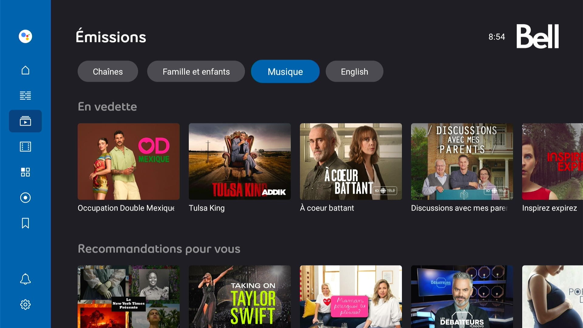Click the À coeur battant thumbnail

click(x=351, y=161)
